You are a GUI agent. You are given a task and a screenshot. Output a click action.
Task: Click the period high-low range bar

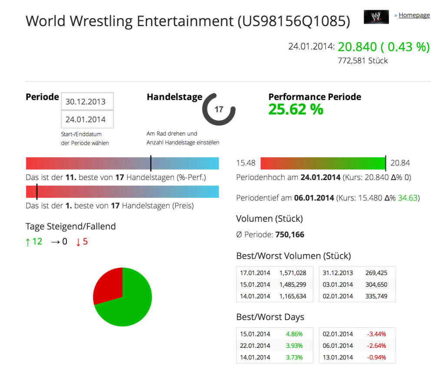323,164
